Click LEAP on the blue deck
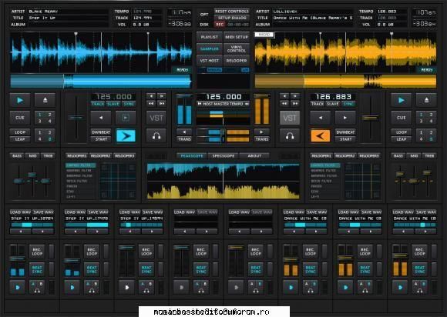This screenshot has height=317, width=447. pos(20,139)
